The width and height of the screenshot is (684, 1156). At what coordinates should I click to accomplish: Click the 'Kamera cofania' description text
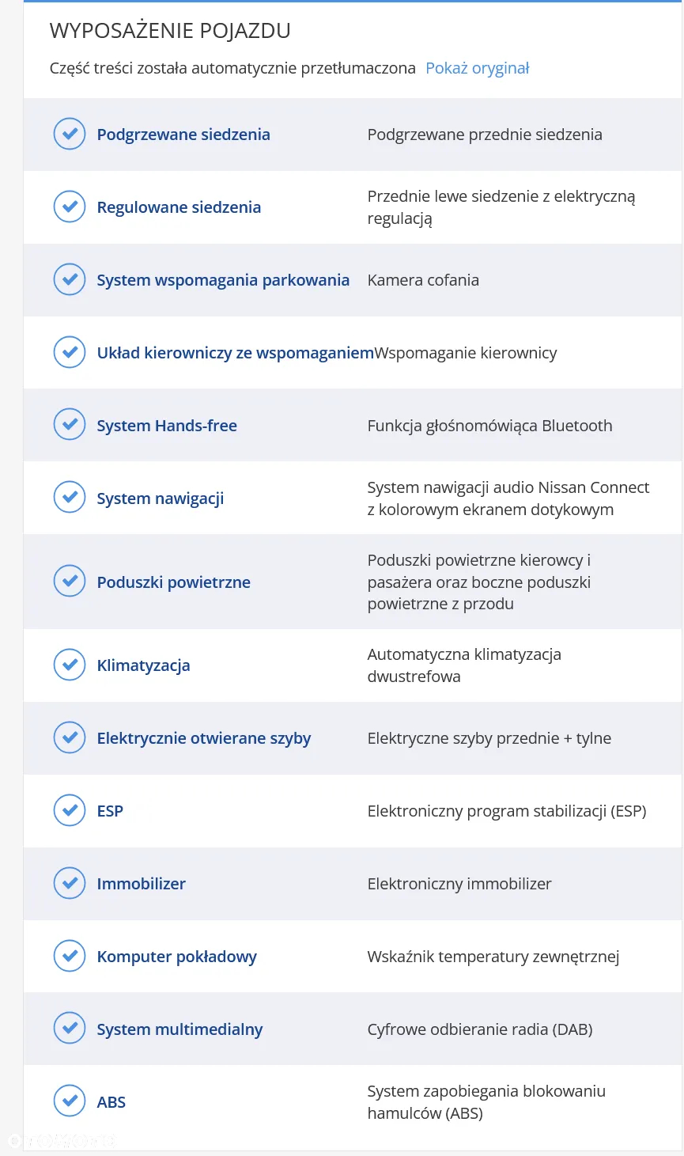[423, 280]
